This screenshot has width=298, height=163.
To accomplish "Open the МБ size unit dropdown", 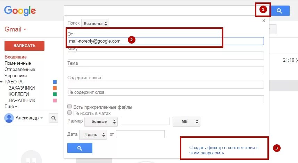I will click(x=186, y=121).
